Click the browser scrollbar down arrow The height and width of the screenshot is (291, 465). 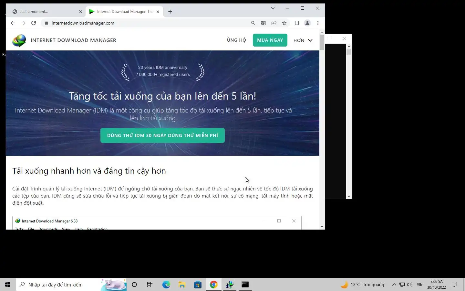[322, 227]
